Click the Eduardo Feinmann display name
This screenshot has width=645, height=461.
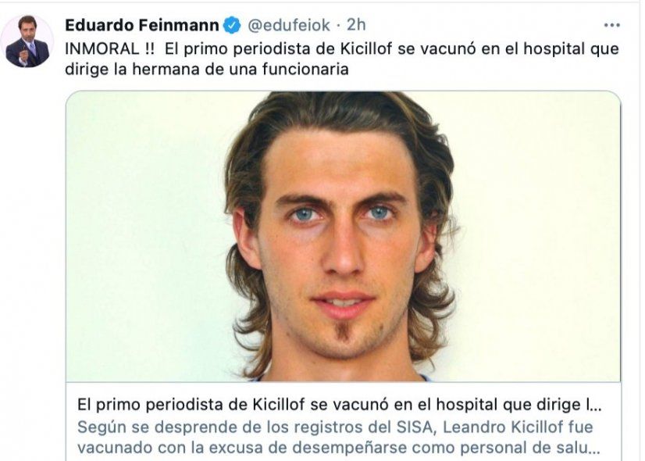[x=142, y=25]
